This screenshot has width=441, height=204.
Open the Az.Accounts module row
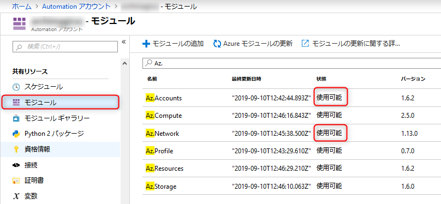click(291, 98)
